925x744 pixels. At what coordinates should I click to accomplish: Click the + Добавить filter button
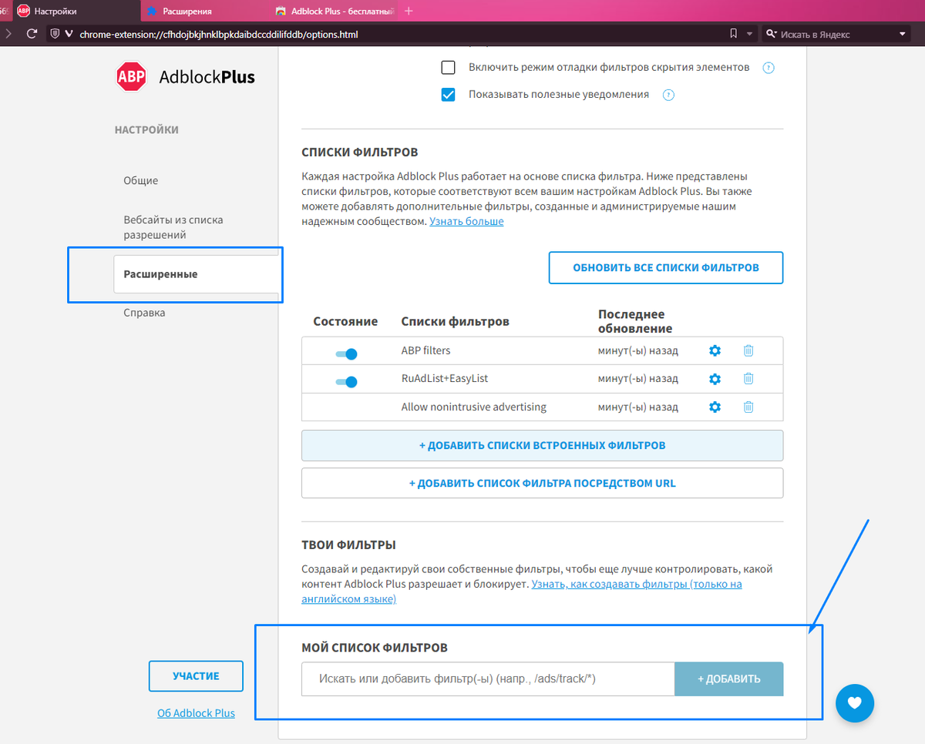(729, 679)
